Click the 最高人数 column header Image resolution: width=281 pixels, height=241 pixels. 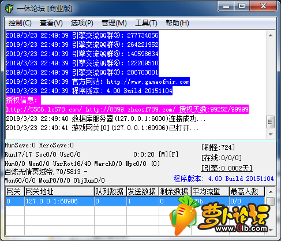247,191
